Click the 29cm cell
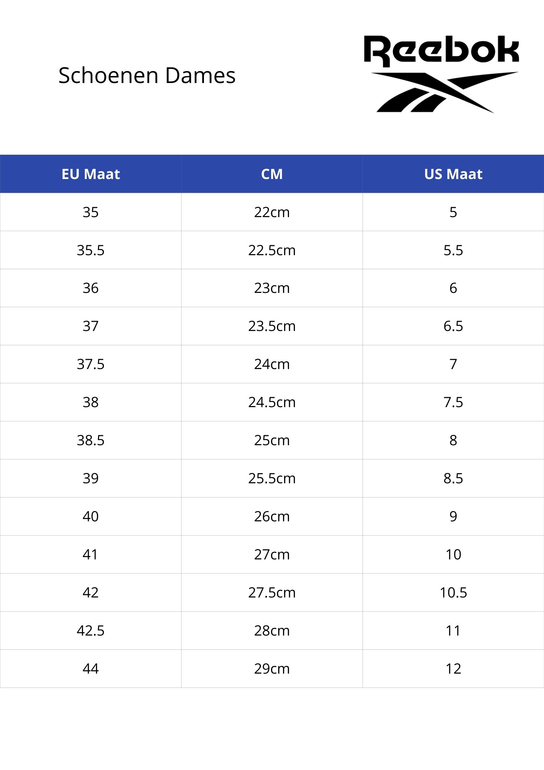544x770 pixels. pos(272,669)
